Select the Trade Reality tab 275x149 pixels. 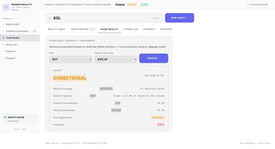click(x=109, y=29)
